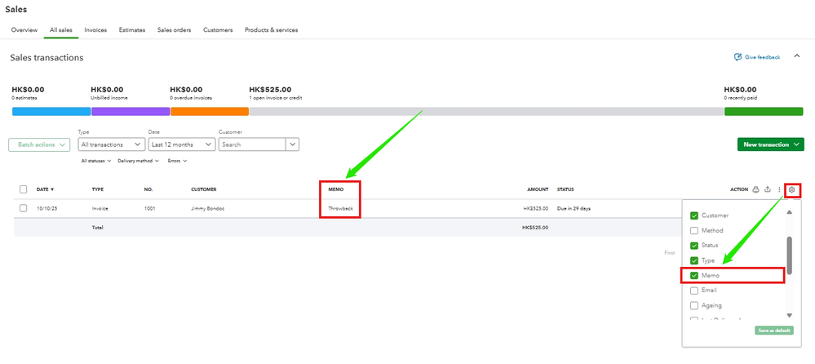Click the column list scroll down arrow
Image resolution: width=815 pixels, height=364 pixels.
[x=790, y=315]
